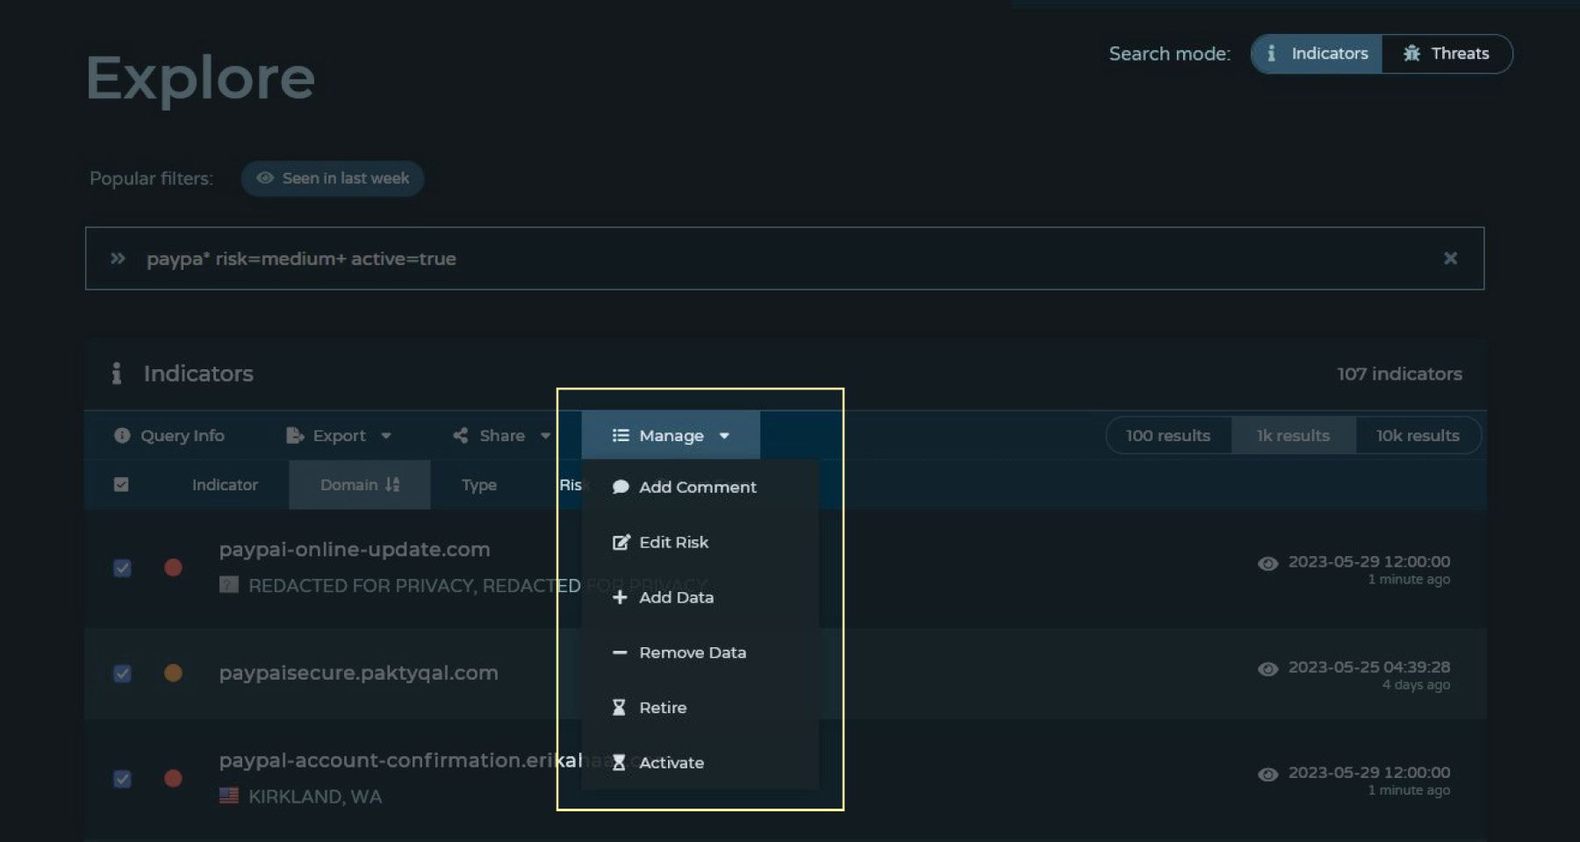Viewport: 1580px width, 842px height.
Task: Choose Add Comment from Manage menu
Action: [x=700, y=487]
